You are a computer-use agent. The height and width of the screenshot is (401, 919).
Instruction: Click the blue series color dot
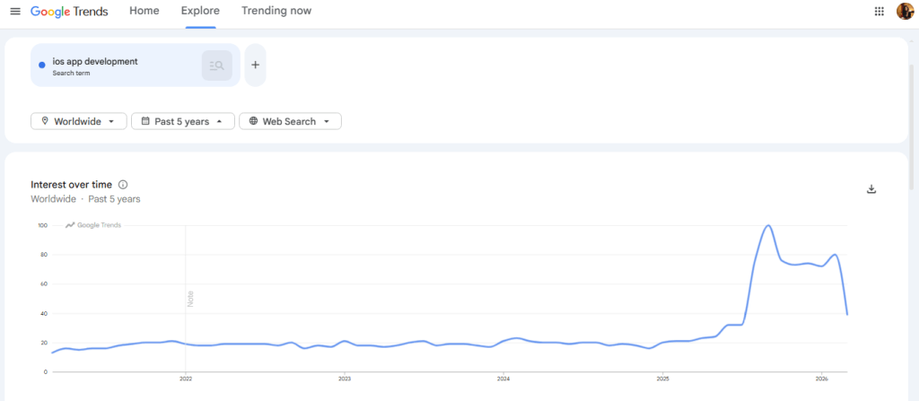click(42, 65)
